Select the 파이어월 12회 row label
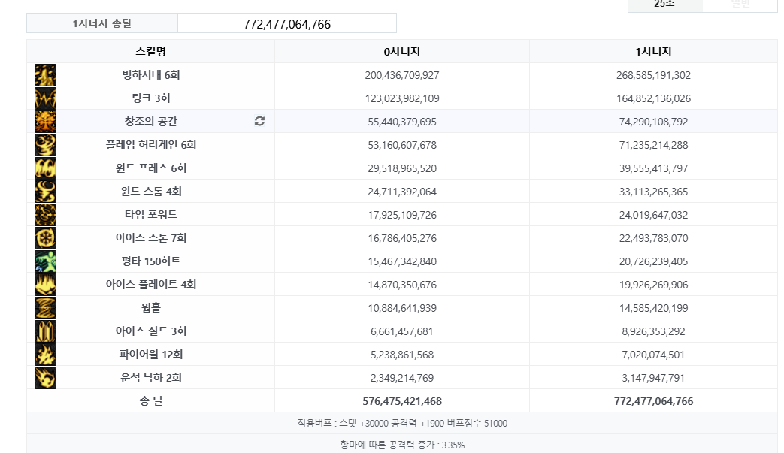This screenshot has height=453, width=784. tap(151, 355)
